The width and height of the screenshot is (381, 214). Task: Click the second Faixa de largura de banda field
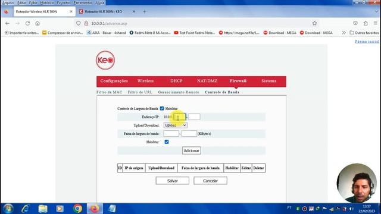coord(189,133)
